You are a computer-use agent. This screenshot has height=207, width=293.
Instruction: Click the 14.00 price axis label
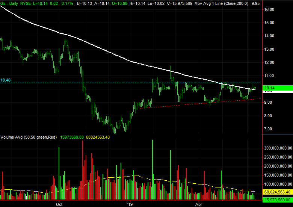point(269,36)
